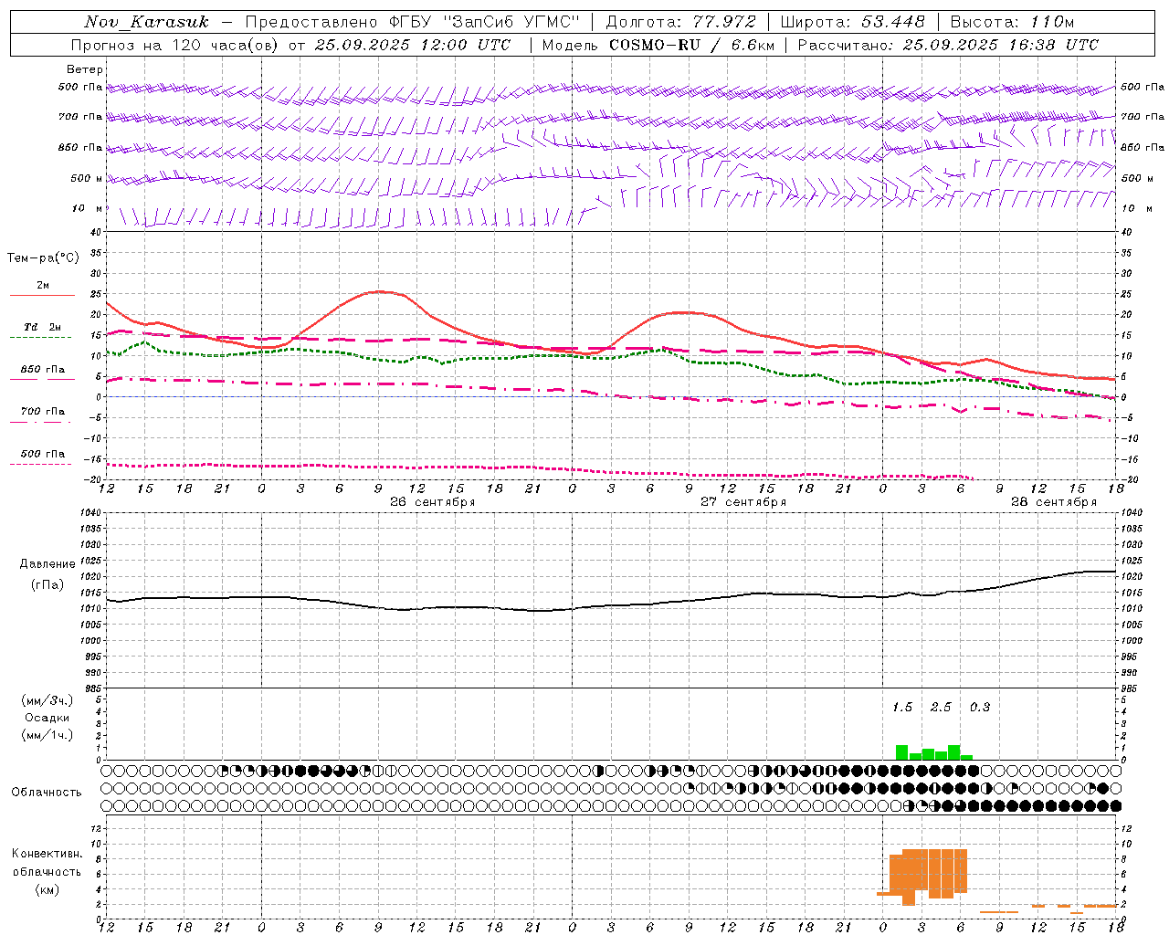
Task: Click the Долгота: 77.972 value
Action: point(681,22)
